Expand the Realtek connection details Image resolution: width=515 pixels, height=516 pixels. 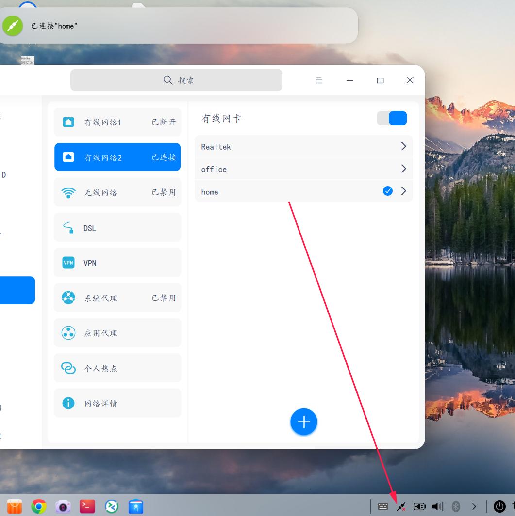click(x=403, y=146)
